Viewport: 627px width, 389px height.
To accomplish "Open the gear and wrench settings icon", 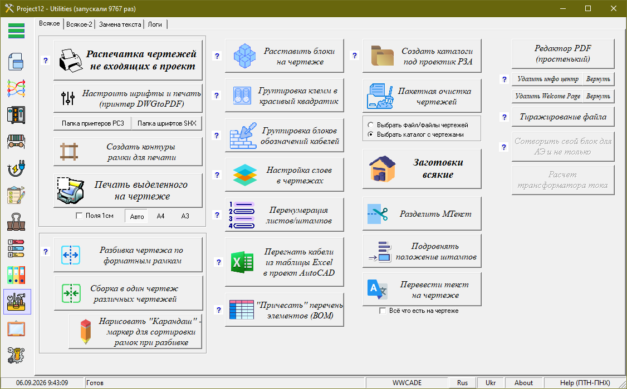I will [16, 355].
